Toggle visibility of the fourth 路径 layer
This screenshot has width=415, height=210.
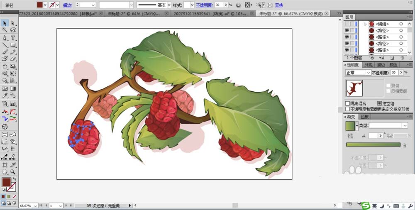click(347, 50)
